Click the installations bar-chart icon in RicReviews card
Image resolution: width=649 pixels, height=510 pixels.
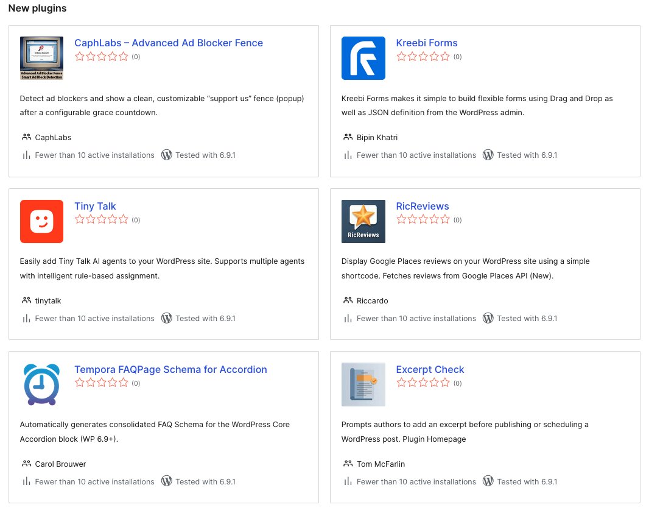tap(348, 318)
